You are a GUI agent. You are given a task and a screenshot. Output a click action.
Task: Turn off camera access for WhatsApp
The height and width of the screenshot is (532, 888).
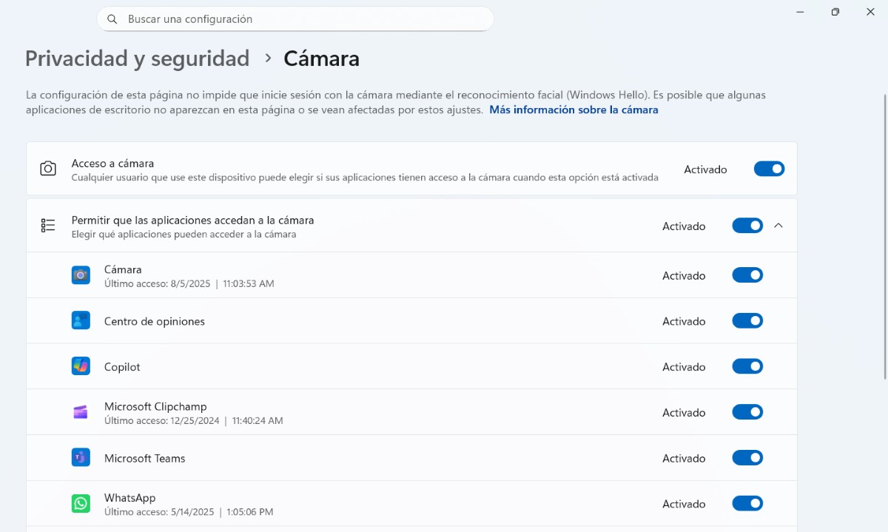pyautogui.click(x=747, y=504)
